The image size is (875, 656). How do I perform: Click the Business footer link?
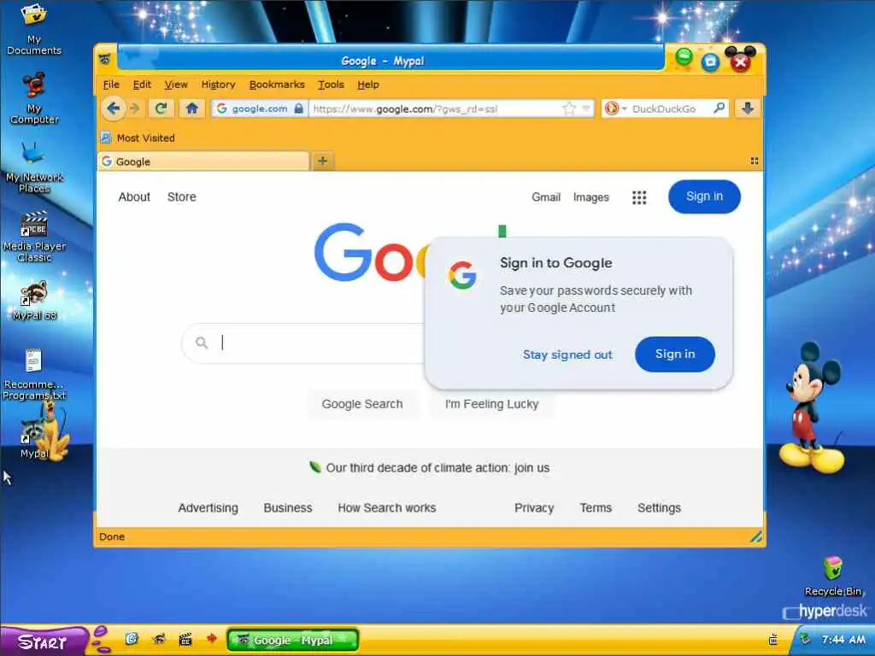pyautogui.click(x=288, y=507)
